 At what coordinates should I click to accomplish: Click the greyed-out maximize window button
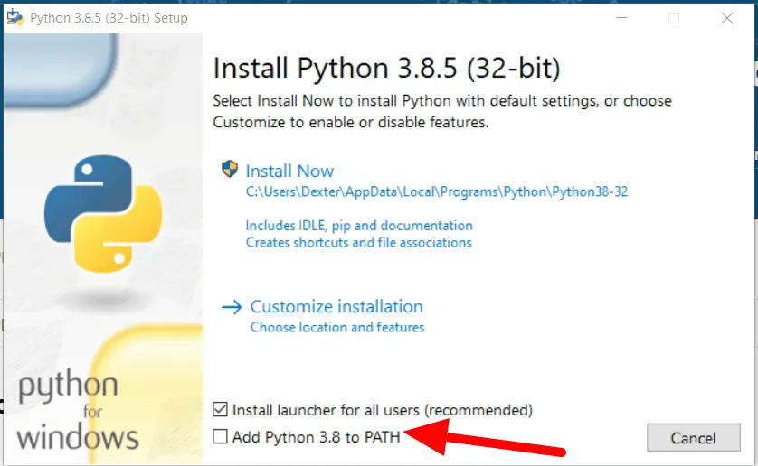click(674, 17)
